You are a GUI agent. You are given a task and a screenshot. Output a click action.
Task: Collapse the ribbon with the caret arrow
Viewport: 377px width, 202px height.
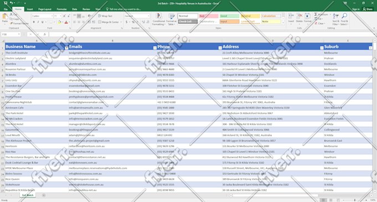point(374,28)
